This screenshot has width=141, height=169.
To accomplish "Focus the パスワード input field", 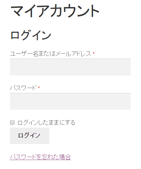I will point(70,101).
